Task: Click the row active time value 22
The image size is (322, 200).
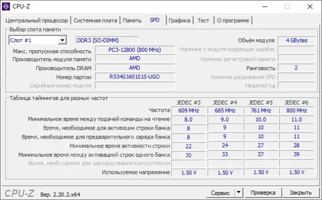Action: click(x=189, y=146)
